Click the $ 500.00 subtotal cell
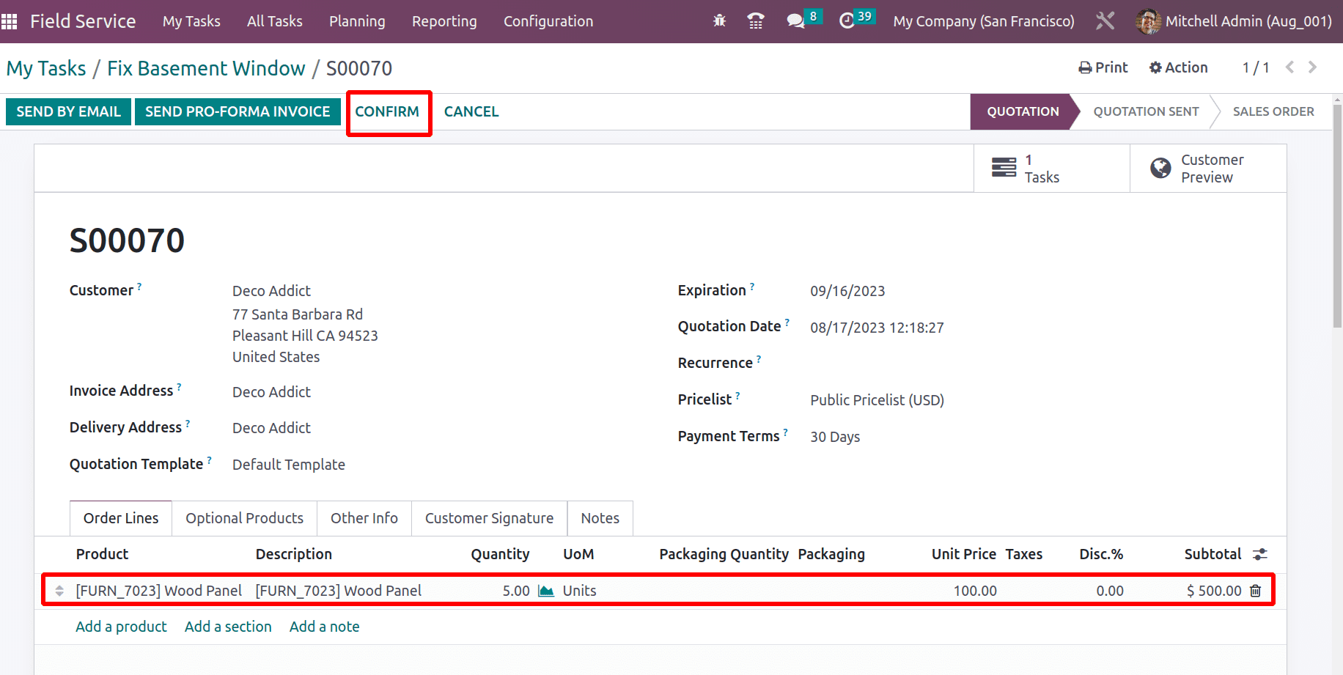 pyautogui.click(x=1214, y=591)
